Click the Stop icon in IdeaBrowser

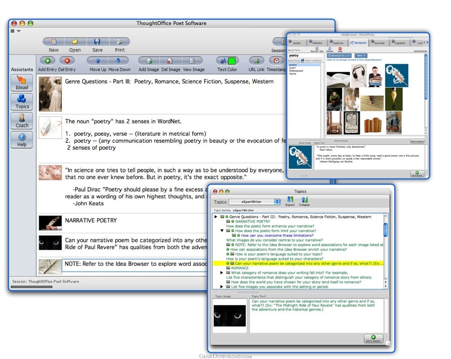340,48
